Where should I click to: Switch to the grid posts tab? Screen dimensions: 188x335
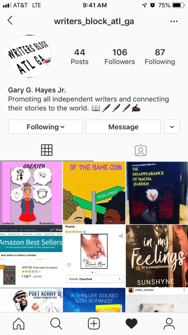tap(47, 150)
